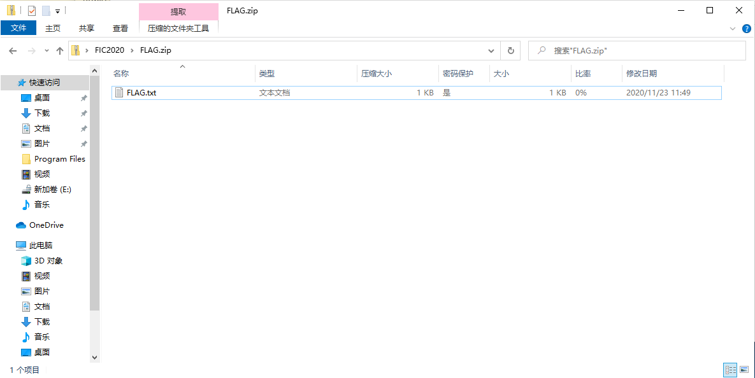
Task: Open recent locations dropdown arrow
Action: [47, 51]
